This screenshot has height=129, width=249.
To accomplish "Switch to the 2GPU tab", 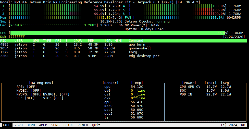I will click(19, 125).
